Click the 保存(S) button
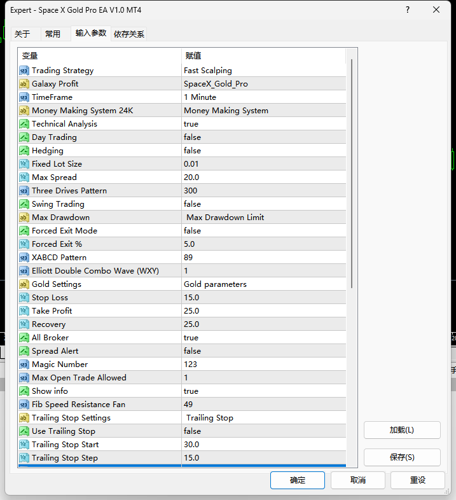 point(402,457)
